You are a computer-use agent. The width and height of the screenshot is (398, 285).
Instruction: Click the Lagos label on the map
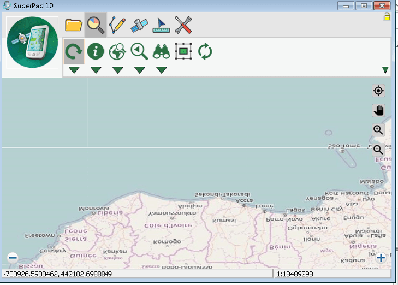(295, 210)
